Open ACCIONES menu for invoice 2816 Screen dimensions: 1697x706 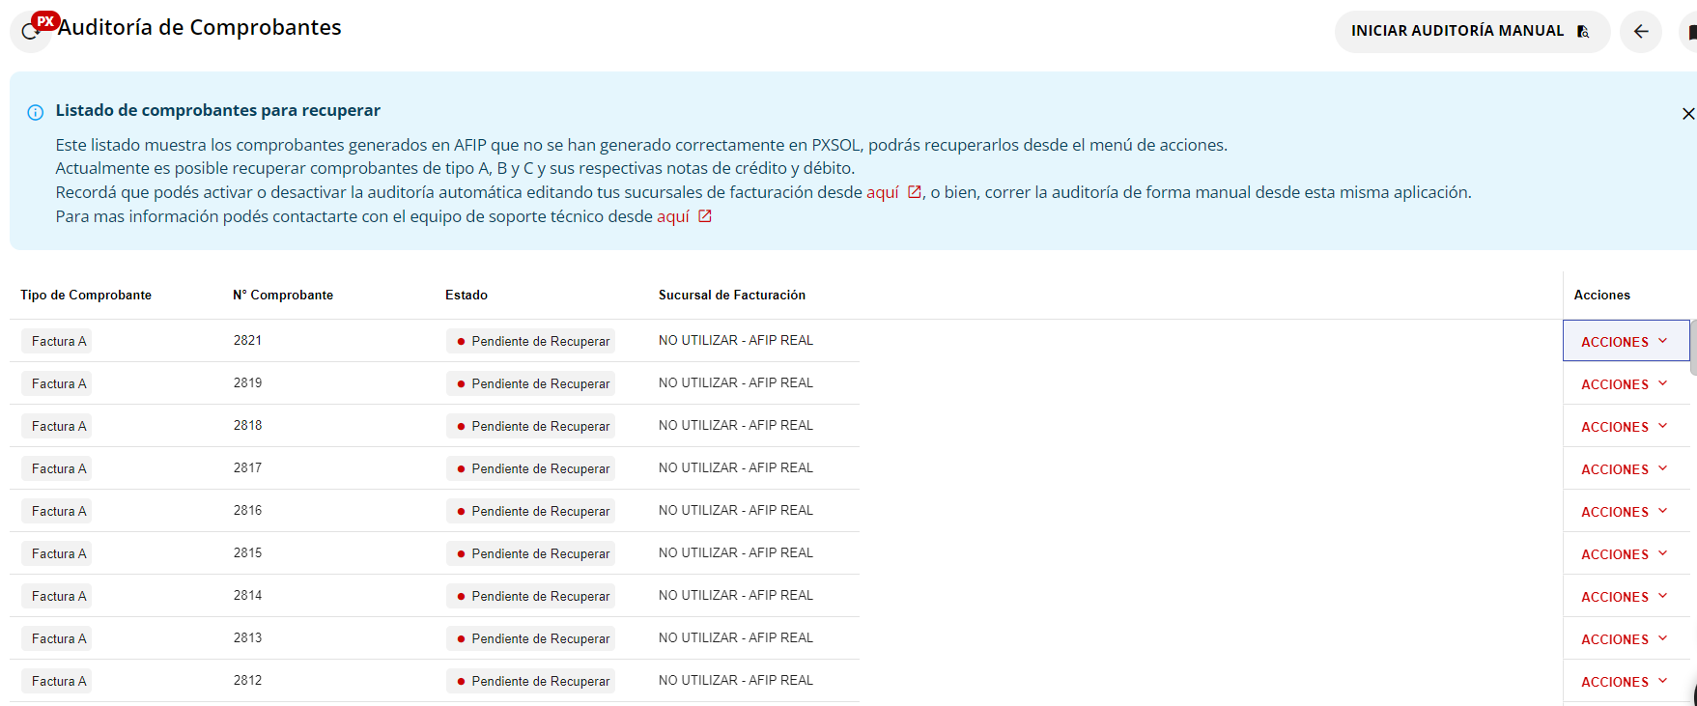click(x=1625, y=512)
